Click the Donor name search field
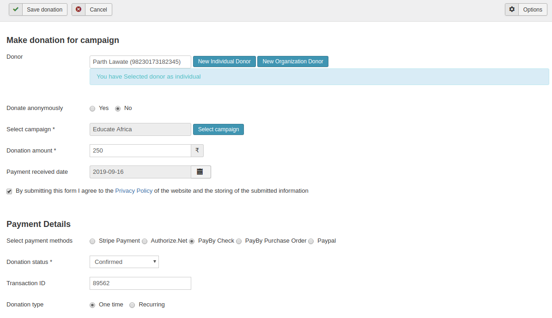Image resolution: width=552 pixels, height=318 pixels. point(140,62)
